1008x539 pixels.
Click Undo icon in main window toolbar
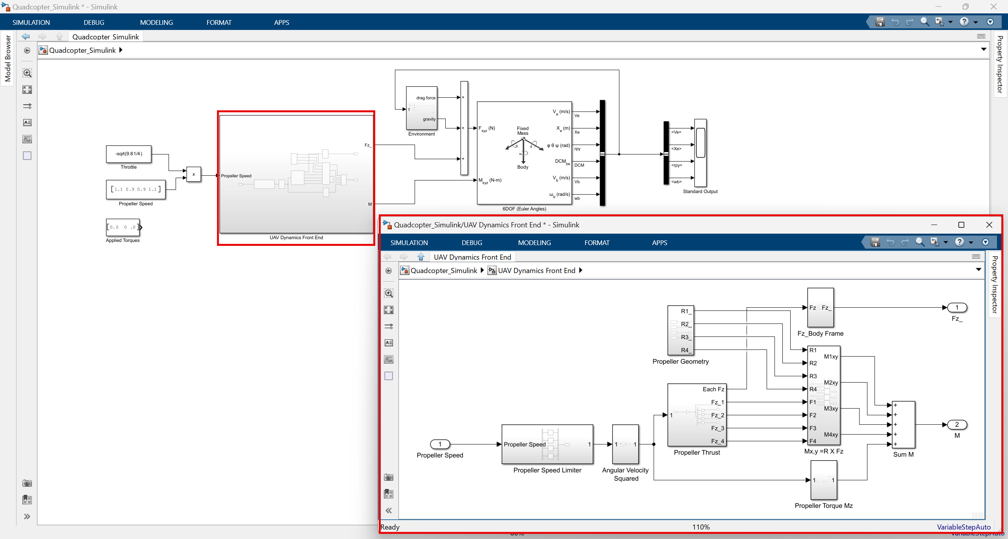coord(895,22)
